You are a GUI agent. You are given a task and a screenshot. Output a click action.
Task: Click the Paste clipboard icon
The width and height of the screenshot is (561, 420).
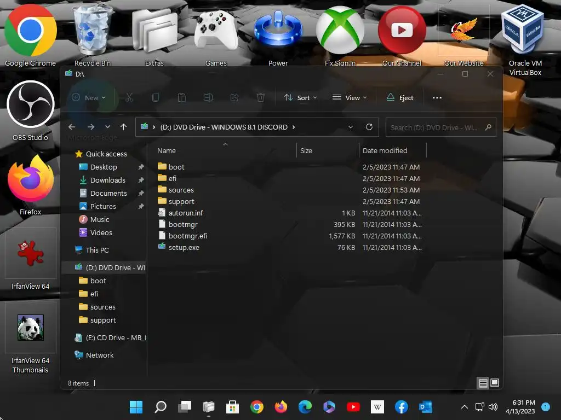pyautogui.click(x=182, y=97)
